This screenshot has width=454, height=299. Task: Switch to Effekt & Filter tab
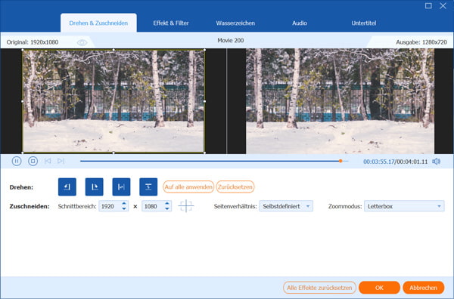(x=171, y=23)
